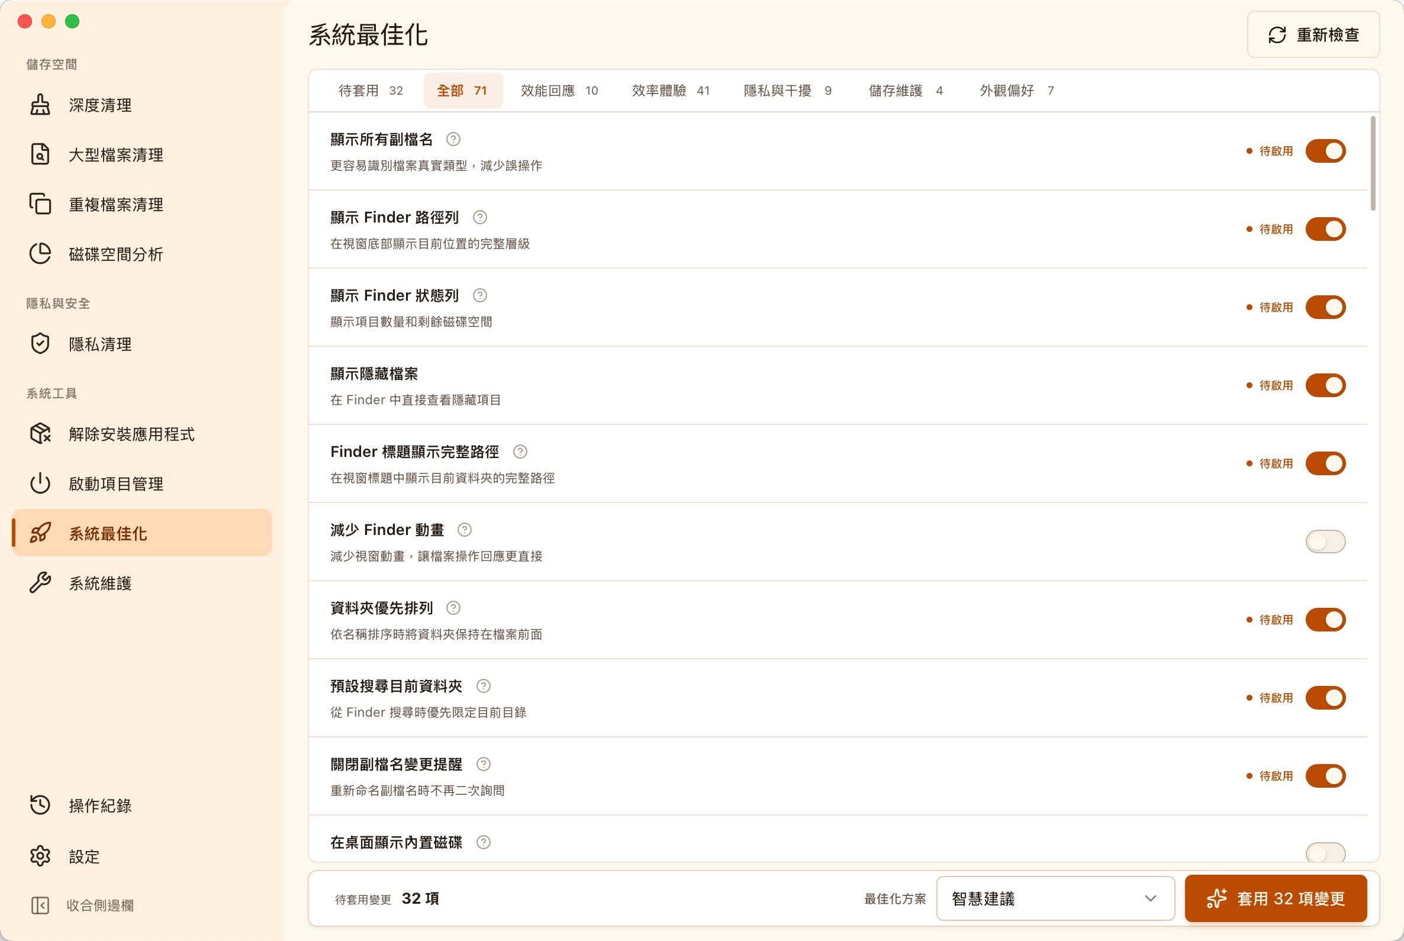Click the 系統最佳化 rocket icon
This screenshot has width=1404, height=941.
point(40,533)
